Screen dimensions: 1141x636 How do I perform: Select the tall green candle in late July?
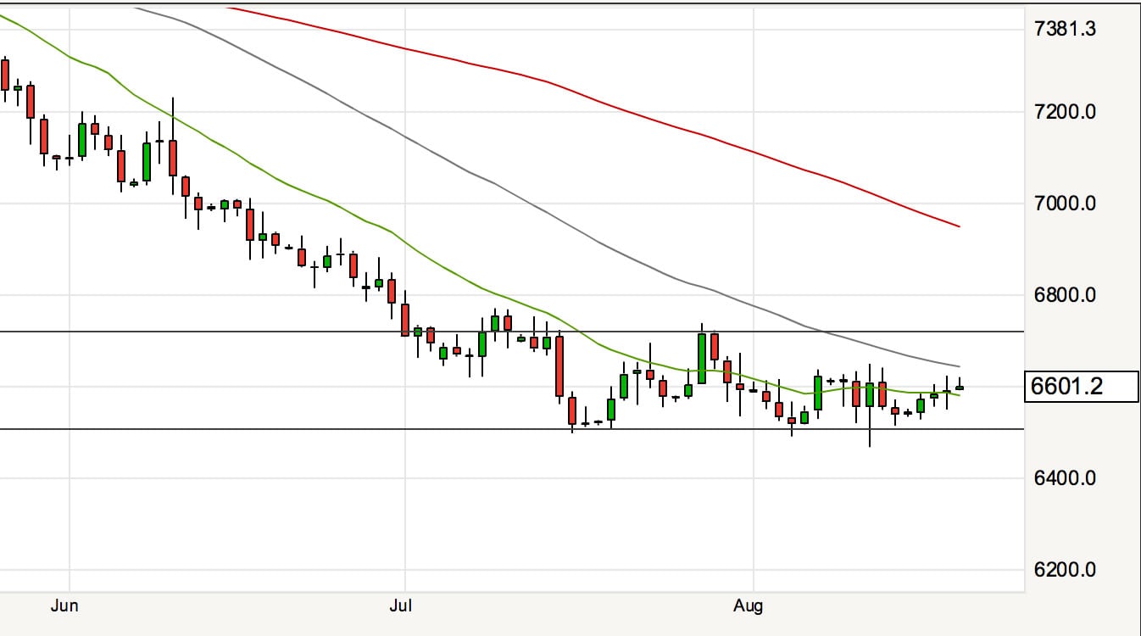(x=702, y=359)
